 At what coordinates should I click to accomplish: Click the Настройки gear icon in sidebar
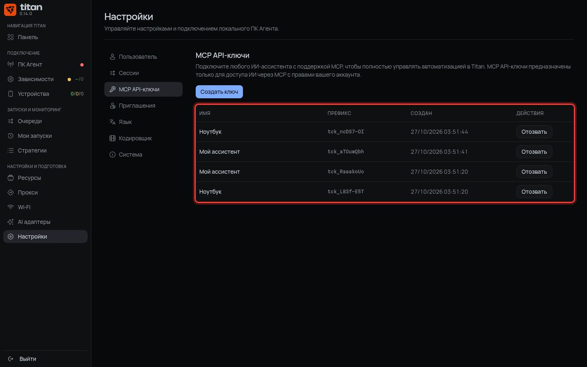click(x=11, y=237)
